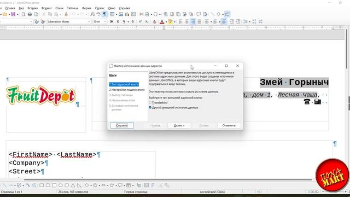The image size is (350, 197).
Task: Open the Table menu
Action: [73, 8]
